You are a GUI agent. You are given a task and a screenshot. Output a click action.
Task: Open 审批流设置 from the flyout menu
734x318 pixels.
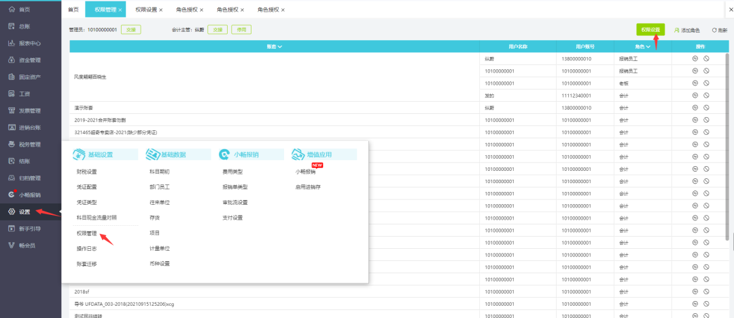point(234,202)
